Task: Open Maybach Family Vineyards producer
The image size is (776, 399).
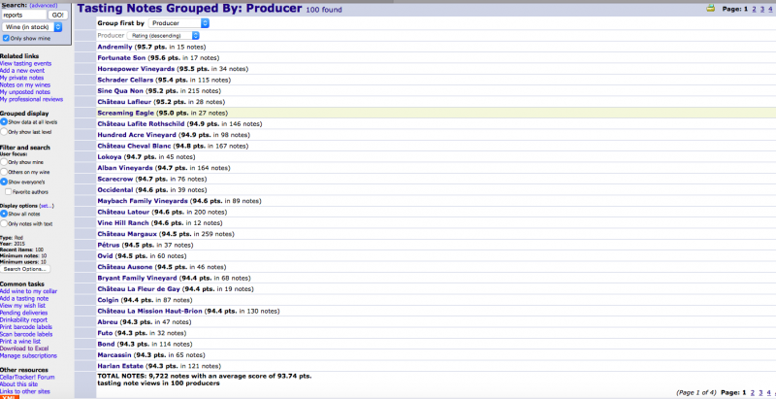Action: (x=143, y=201)
